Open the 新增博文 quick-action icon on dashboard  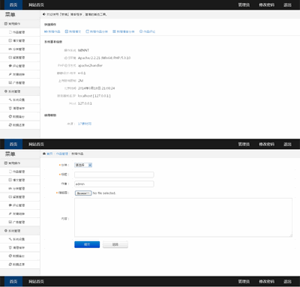(67, 31)
